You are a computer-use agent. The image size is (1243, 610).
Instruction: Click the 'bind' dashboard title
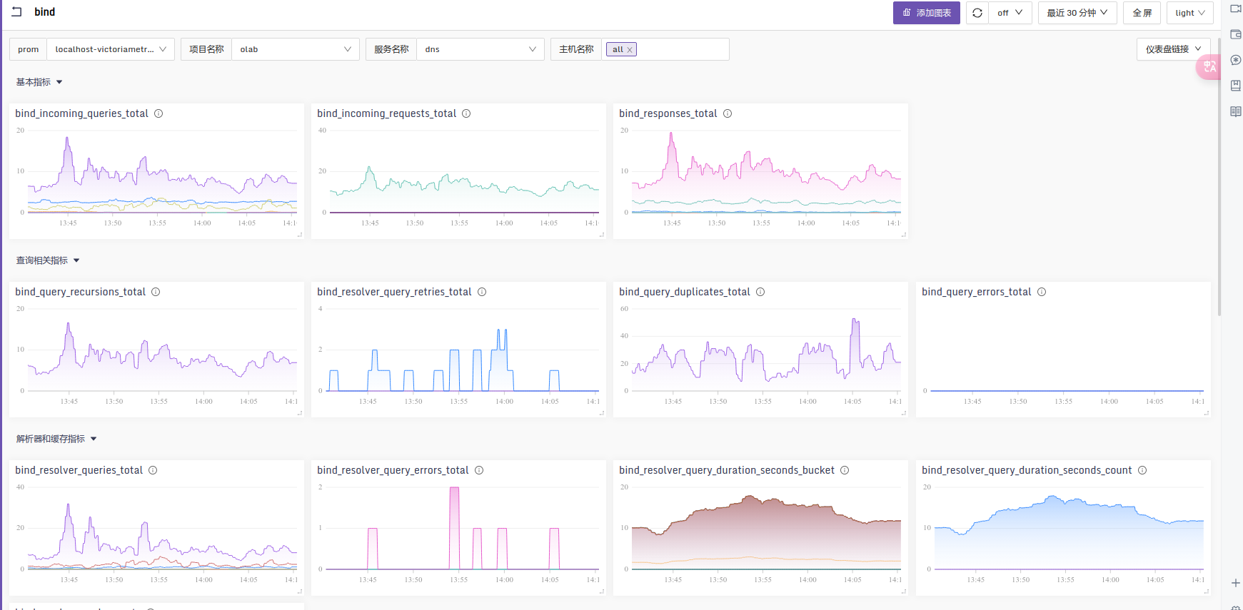pyautogui.click(x=44, y=12)
